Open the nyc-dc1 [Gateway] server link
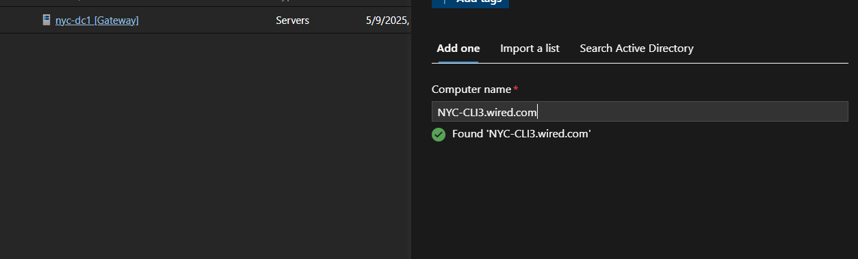This screenshot has height=259, width=858. (x=96, y=21)
